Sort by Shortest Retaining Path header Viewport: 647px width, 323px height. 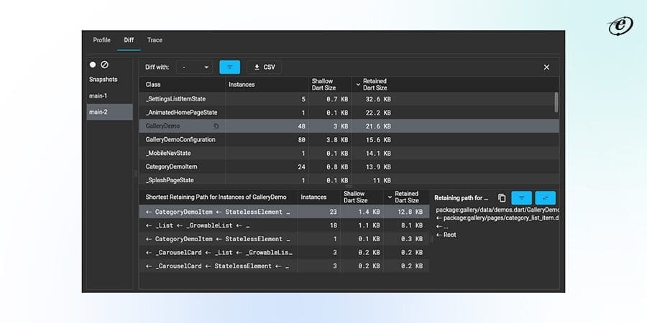[216, 197]
